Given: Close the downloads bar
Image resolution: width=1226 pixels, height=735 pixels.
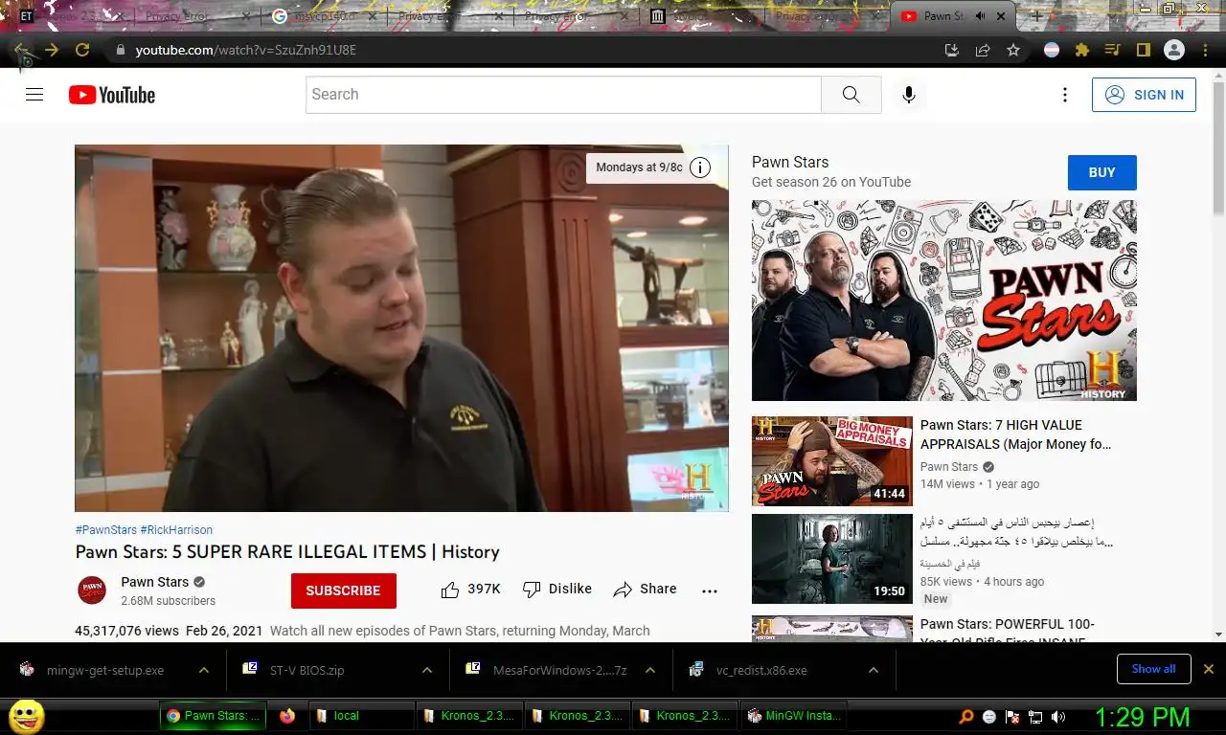Looking at the screenshot, I should [1209, 669].
